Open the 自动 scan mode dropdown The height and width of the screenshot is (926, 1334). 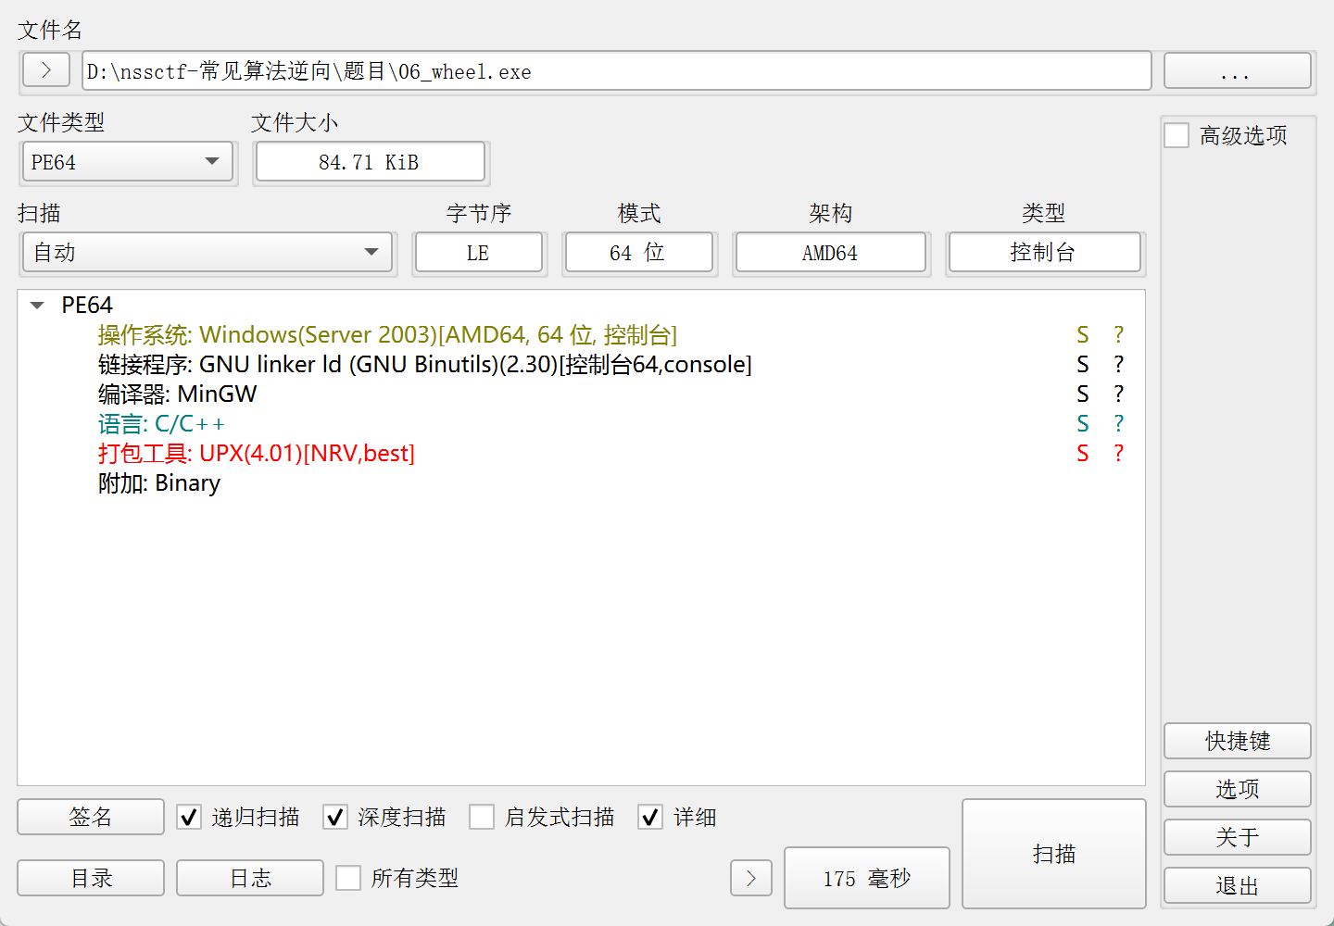pos(208,253)
